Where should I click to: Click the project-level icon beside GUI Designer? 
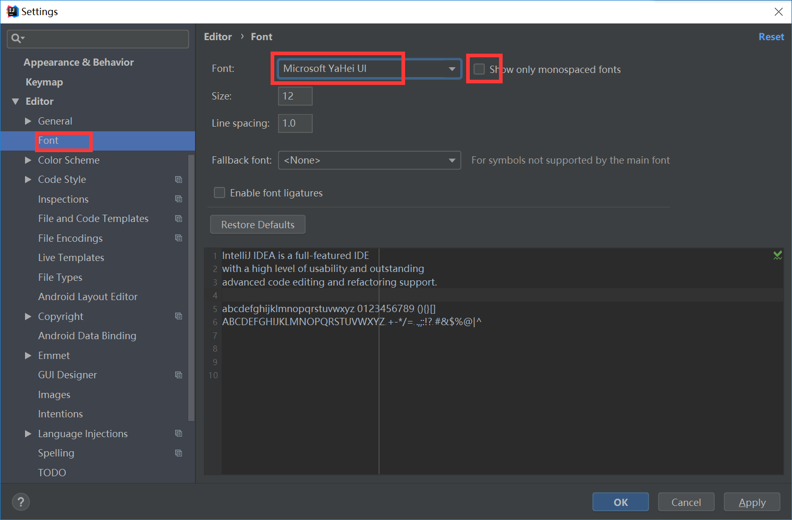point(179,375)
